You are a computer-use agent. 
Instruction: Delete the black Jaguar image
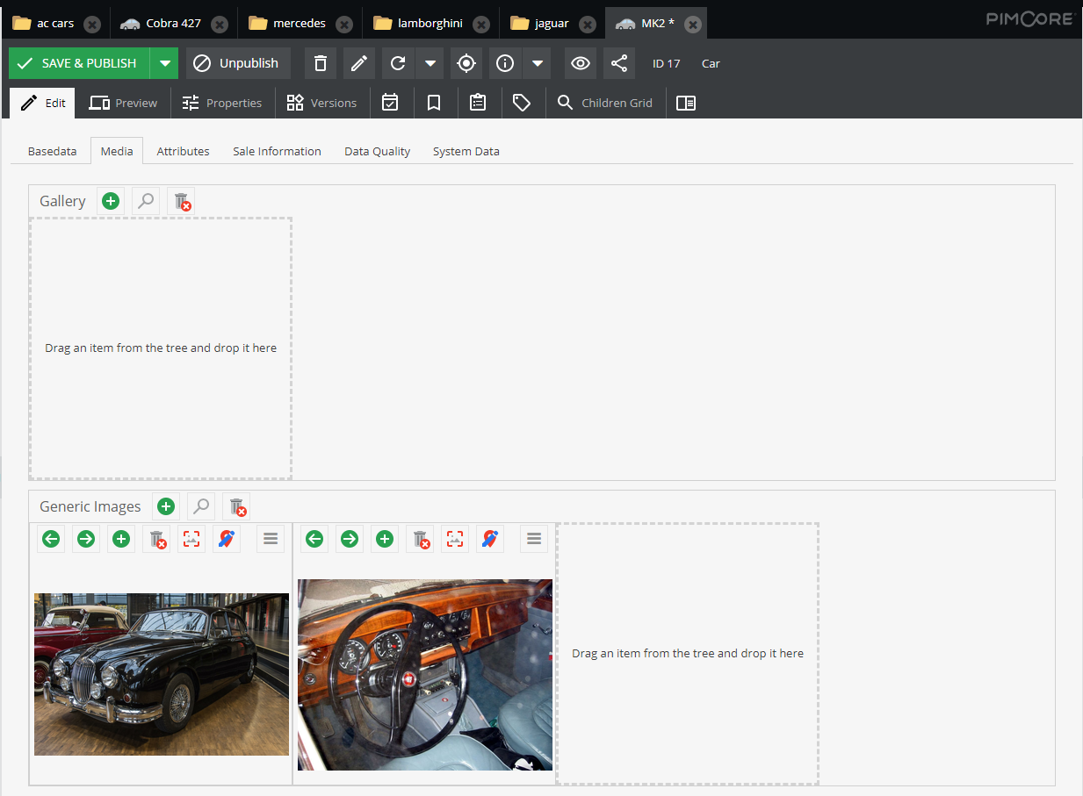156,539
